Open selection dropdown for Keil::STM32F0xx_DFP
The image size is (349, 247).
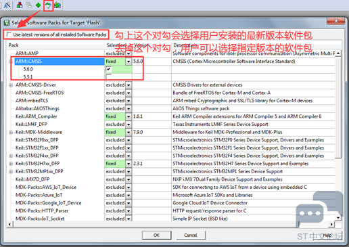129,140
